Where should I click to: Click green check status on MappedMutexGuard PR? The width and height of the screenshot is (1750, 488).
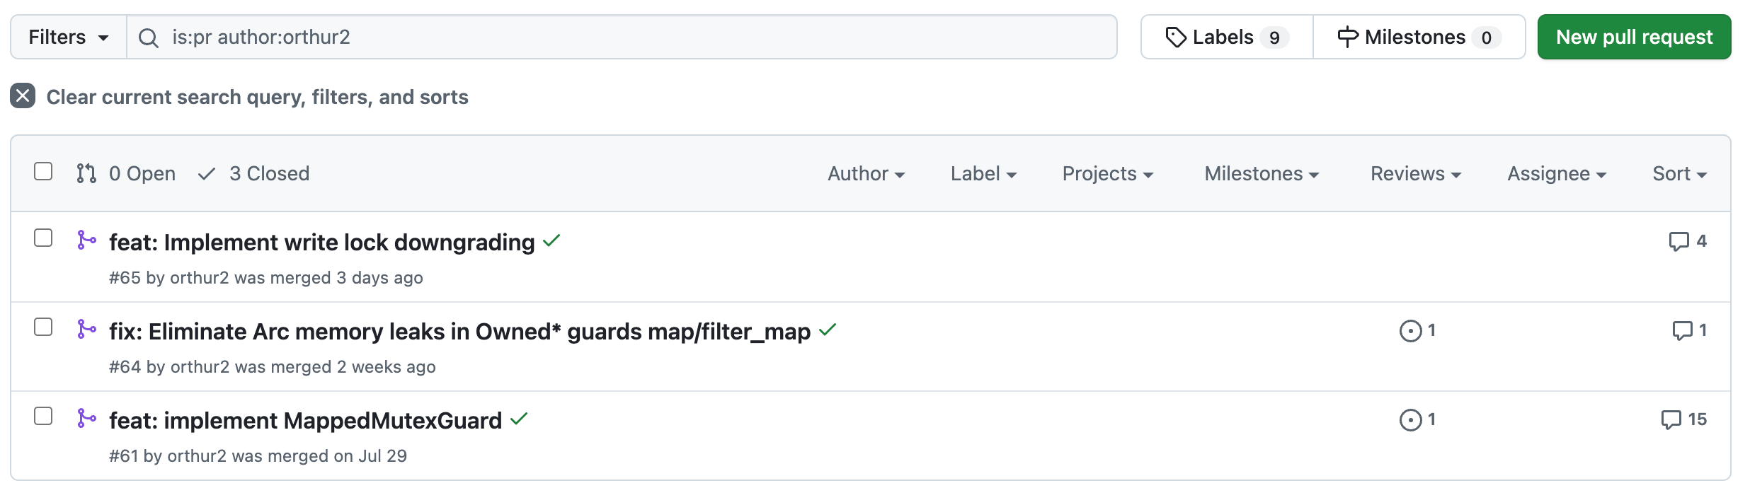(519, 419)
